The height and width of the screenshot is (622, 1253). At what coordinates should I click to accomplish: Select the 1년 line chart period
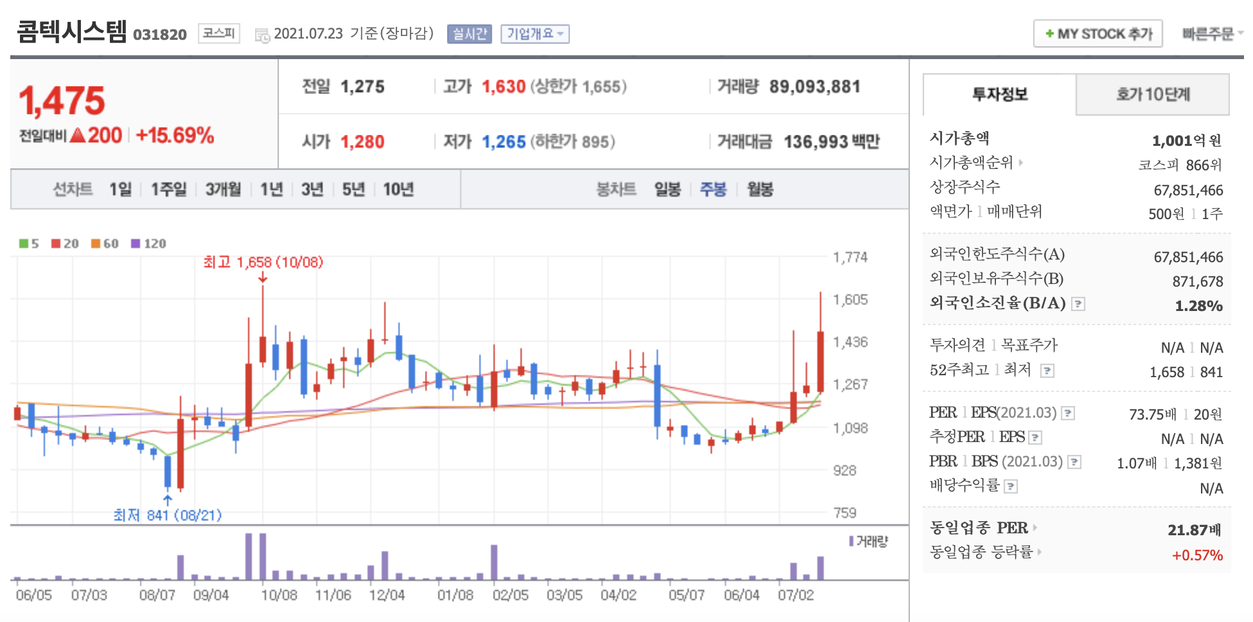[271, 189]
